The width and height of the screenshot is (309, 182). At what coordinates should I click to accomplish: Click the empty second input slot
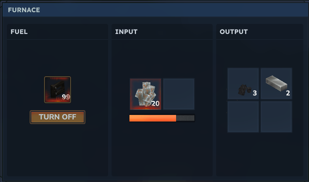click(x=179, y=94)
